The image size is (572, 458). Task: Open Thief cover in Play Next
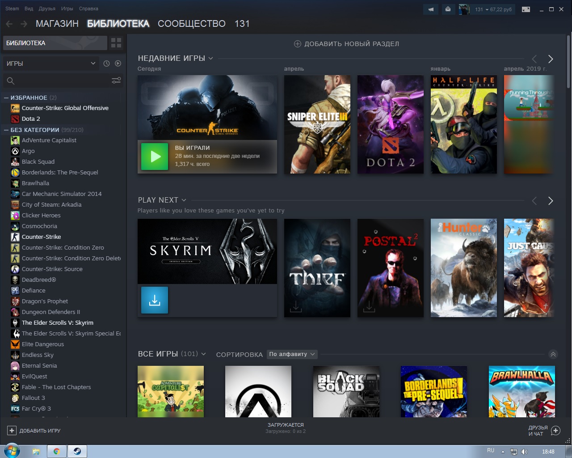tap(317, 268)
